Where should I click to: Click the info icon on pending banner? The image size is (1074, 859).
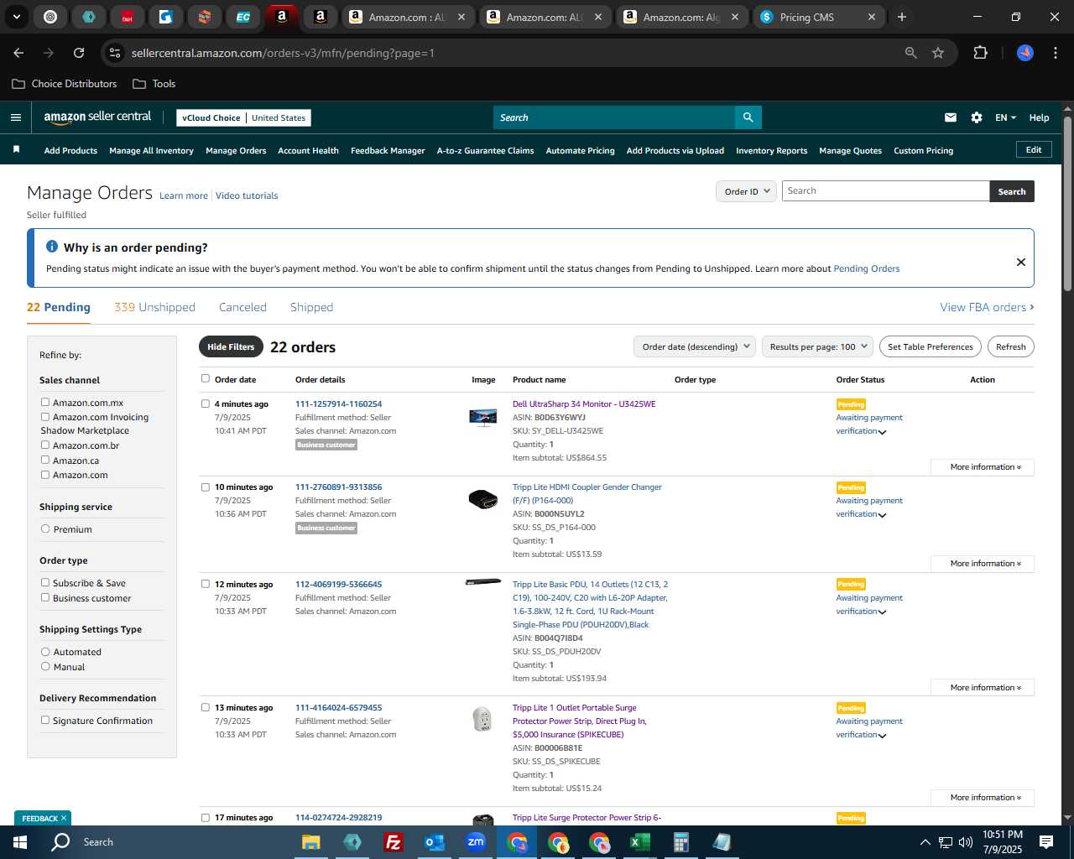(x=52, y=247)
